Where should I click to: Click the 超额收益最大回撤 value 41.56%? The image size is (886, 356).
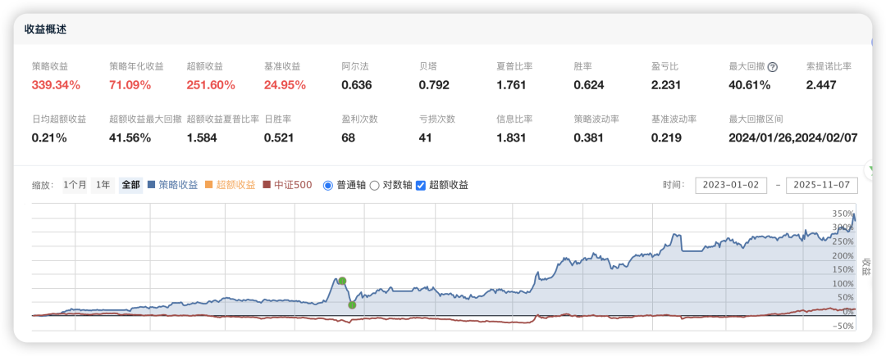(130, 138)
